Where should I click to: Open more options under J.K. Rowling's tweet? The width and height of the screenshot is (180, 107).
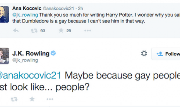(50, 100)
